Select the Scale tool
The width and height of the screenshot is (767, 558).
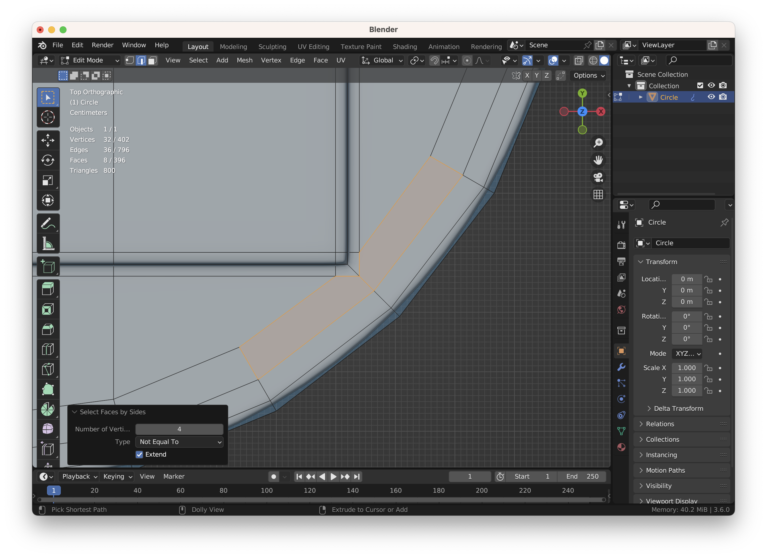pyautogui.click(x=48, y=180)
